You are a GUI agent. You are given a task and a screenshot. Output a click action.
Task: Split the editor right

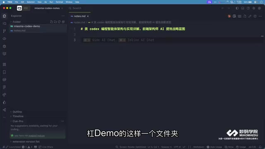(x=255, y=16)
